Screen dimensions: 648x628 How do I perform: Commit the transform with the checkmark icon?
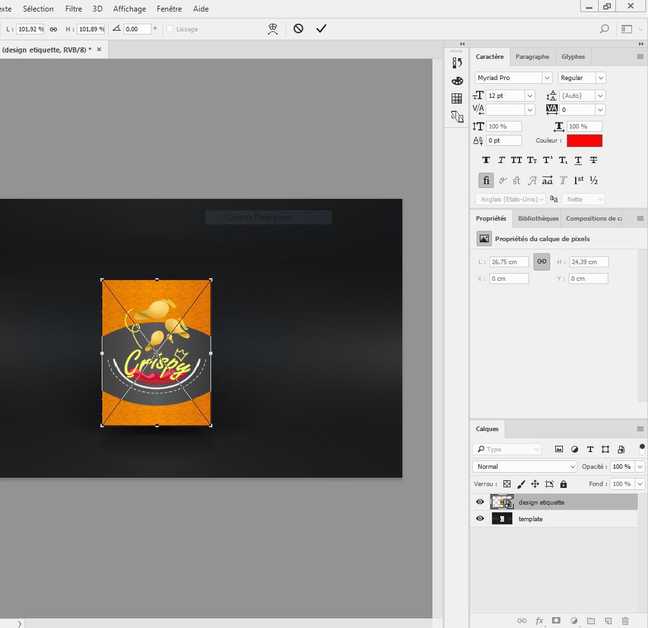(321, 29)
